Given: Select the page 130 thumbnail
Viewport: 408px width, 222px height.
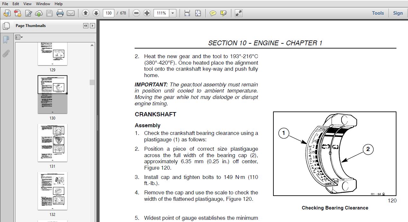Looking at the screenshot, I should tap(53, 94).
